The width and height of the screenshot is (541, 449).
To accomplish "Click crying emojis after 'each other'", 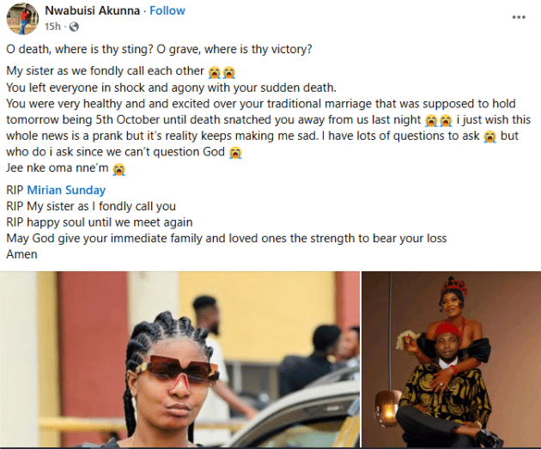I will tap(222, 72).
